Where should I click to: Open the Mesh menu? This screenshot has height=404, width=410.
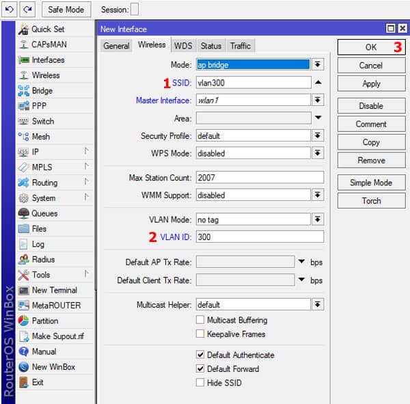point(55,137)
